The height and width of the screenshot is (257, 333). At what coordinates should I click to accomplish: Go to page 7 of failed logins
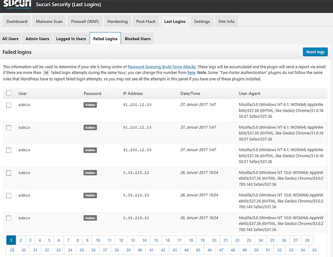point(68,241)
